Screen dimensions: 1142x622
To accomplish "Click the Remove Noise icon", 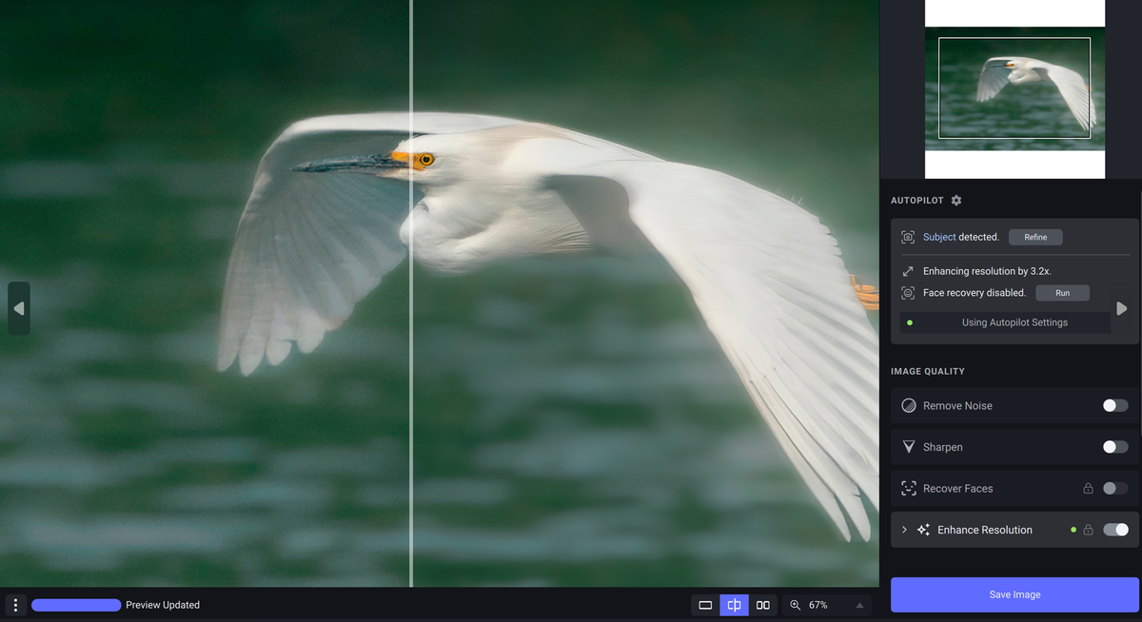I will [909, 405].
